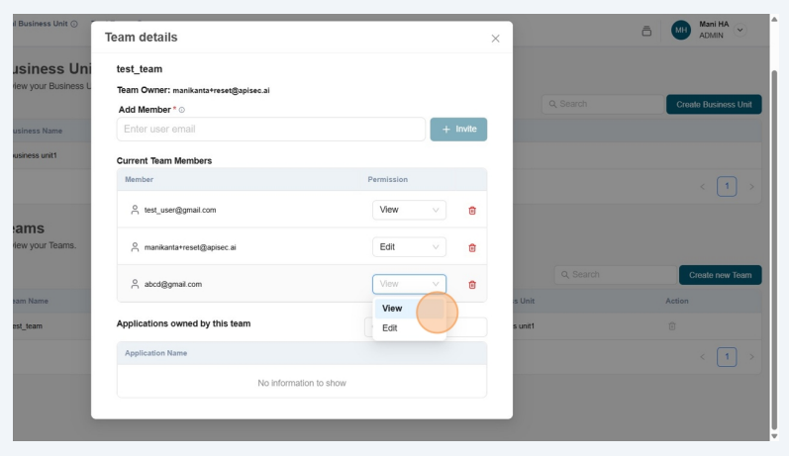Screen dimensions: 789x456
Task: Click the trash icon for abcd@gmail.com
Action: (471, 285)
